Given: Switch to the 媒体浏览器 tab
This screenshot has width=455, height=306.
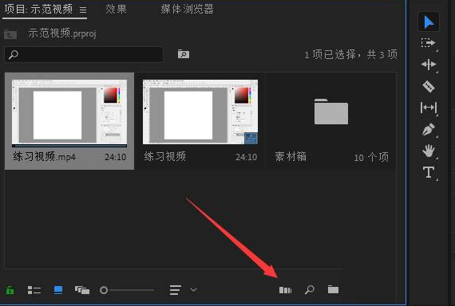Looking at the screenshot, I should click(x=188, y=10).
